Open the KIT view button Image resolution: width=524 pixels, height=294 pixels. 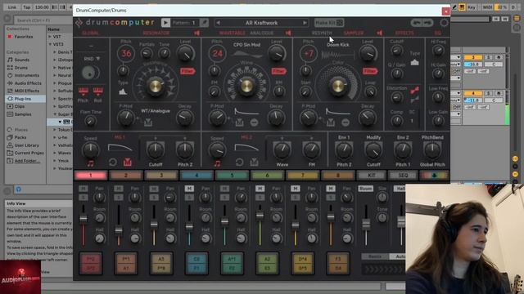tap(371, 176)
